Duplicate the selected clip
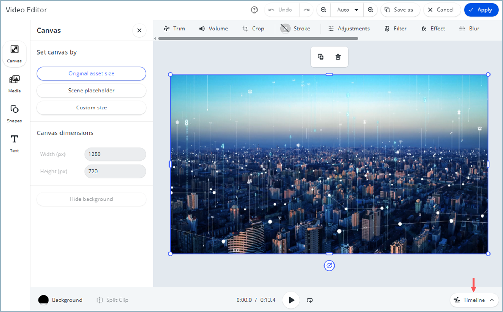Viewport: 503px width, 312px height. coord(320,57)
